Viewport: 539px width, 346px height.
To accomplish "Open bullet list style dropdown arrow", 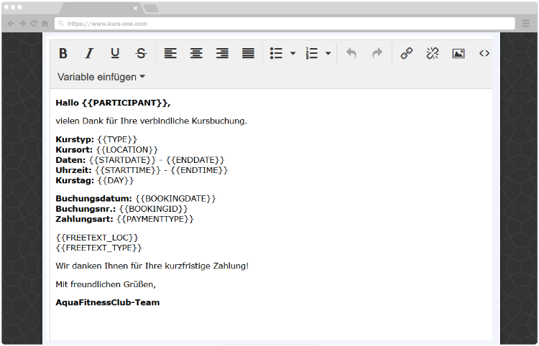I will (x=292, y=54).
